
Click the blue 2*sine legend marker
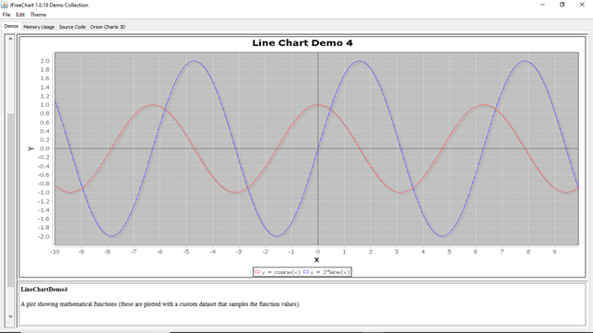306,272
